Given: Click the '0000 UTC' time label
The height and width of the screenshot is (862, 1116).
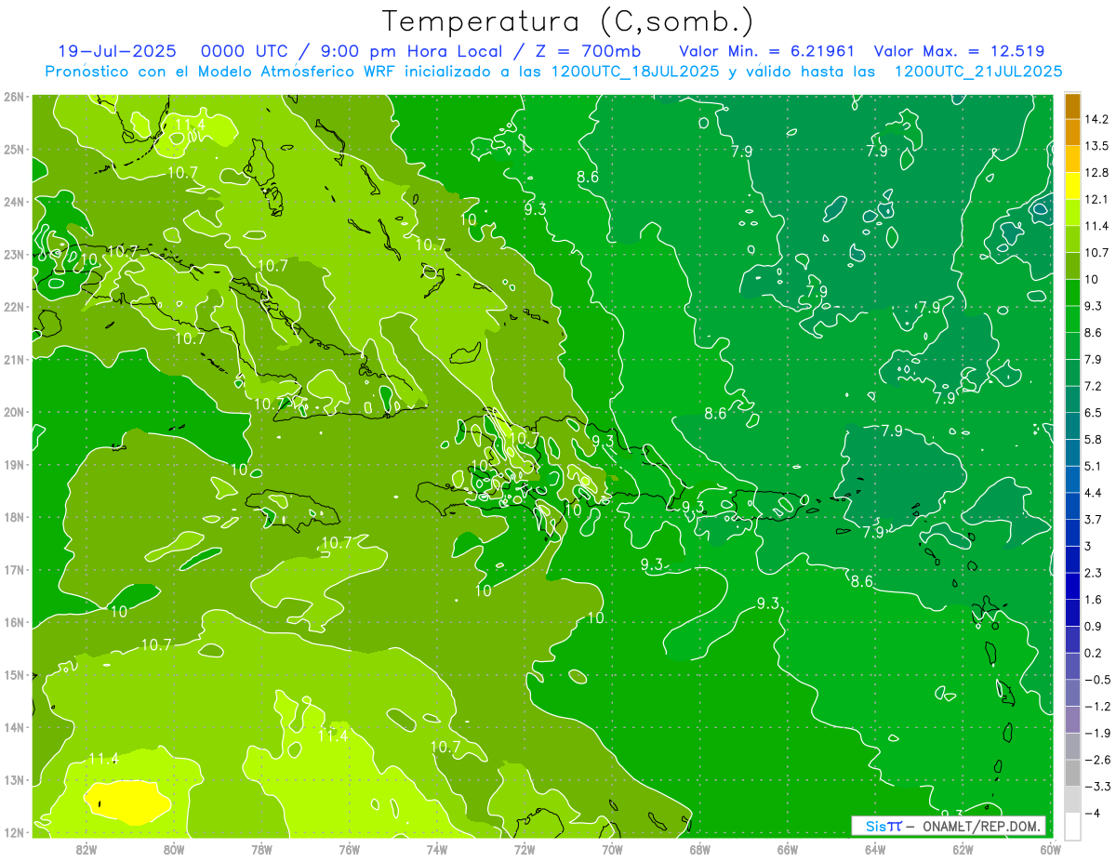Looking at the screenshot, I should click(x=244, y=51).
